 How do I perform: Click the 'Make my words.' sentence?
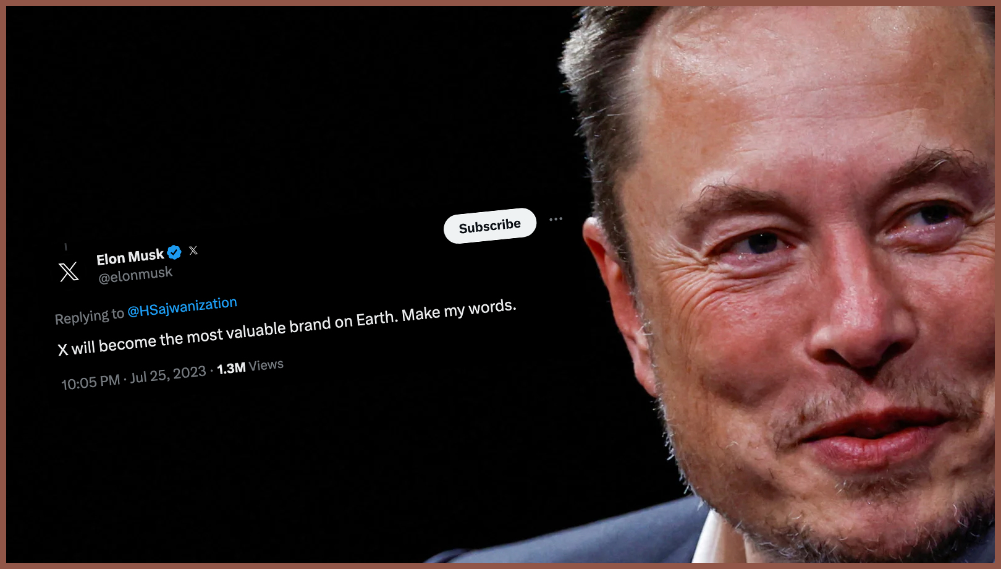click(x=459, y=310)
